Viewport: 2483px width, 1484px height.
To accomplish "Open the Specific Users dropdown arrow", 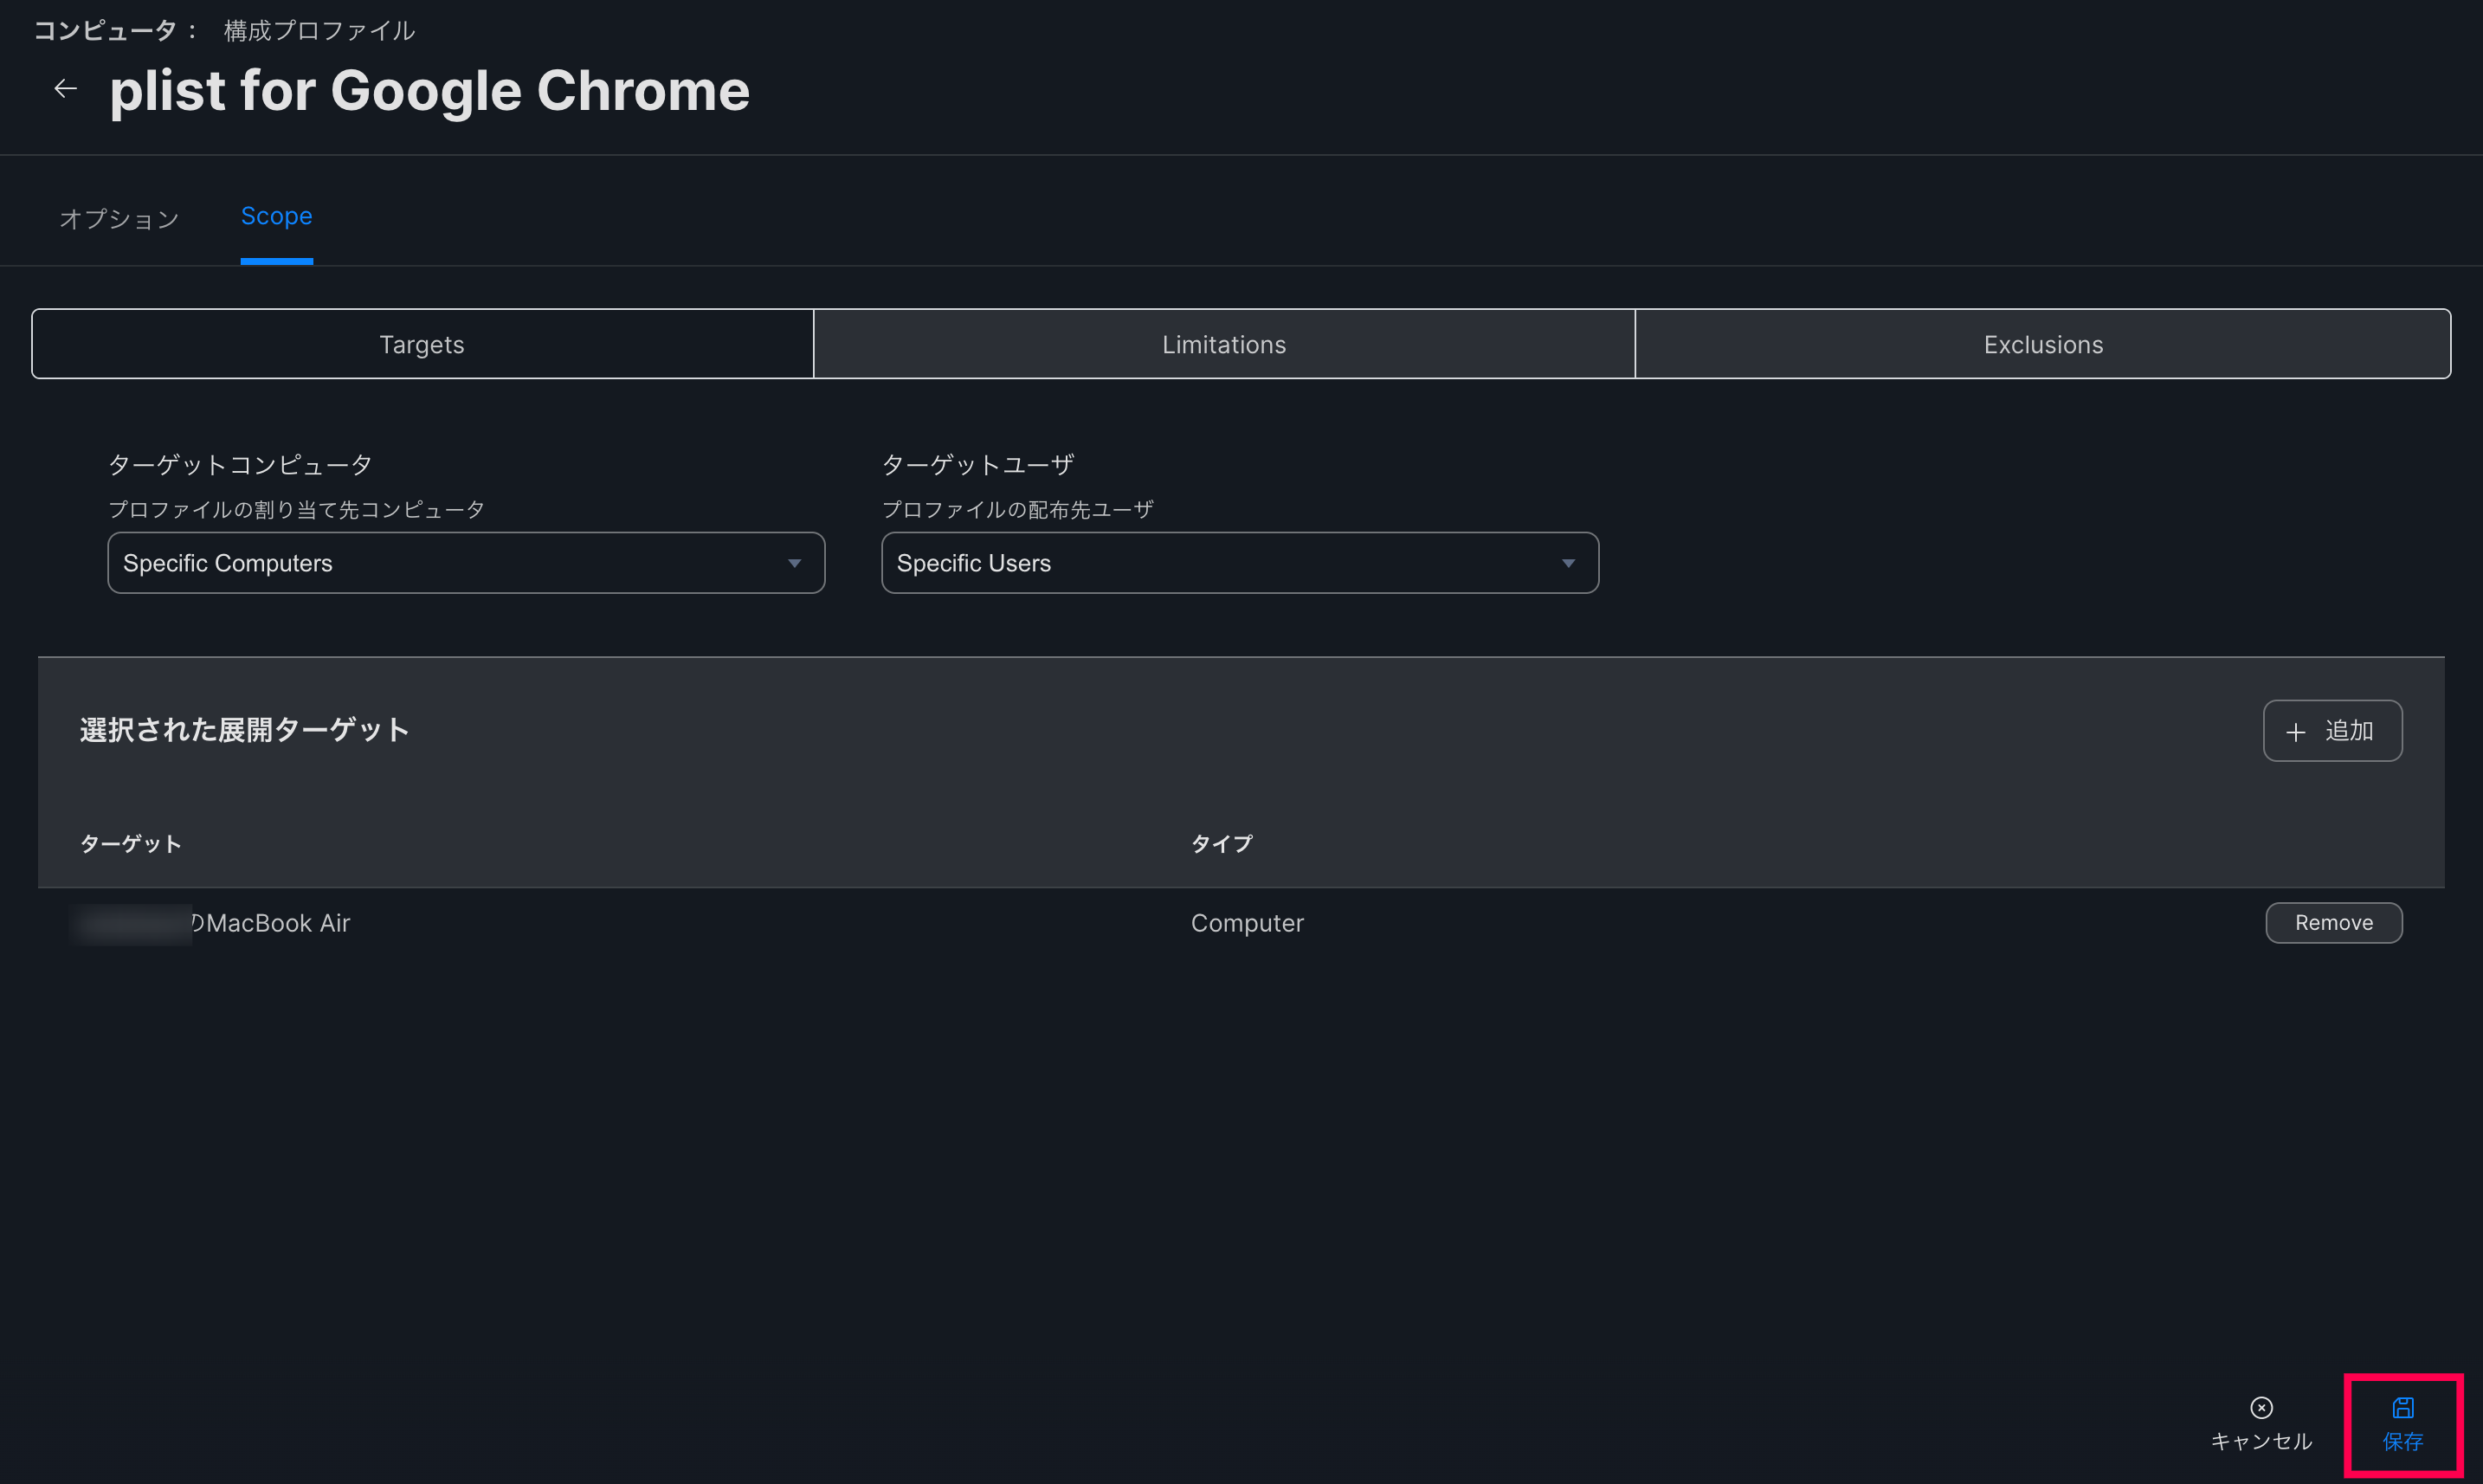I will (1568, 563).
